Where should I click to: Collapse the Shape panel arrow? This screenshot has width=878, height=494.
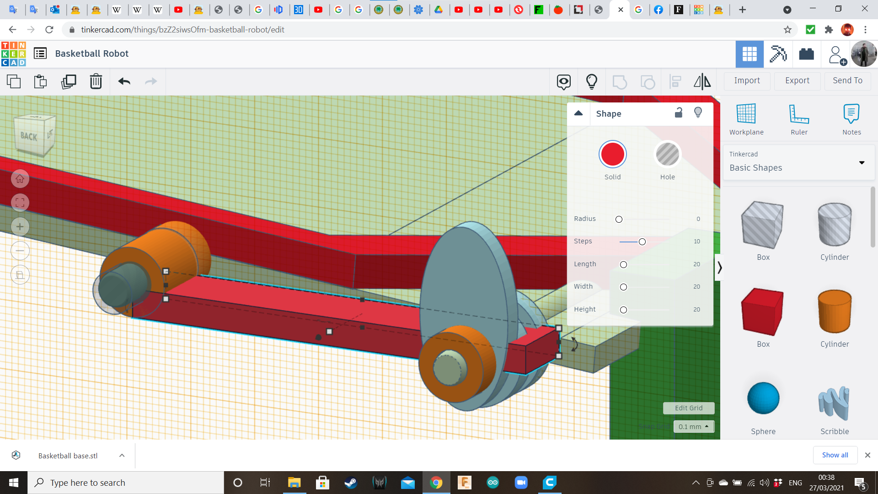click(x=578, y=113)
